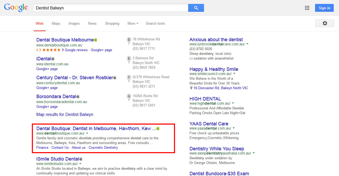Open Anxious about the dentist ad
Image resolution: width=339 pixels, height=176 pixels.
pos(216,40)
